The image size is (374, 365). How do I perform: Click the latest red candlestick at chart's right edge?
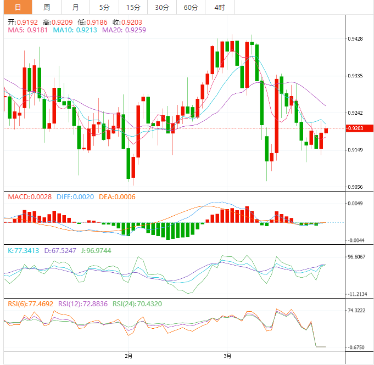326,130
